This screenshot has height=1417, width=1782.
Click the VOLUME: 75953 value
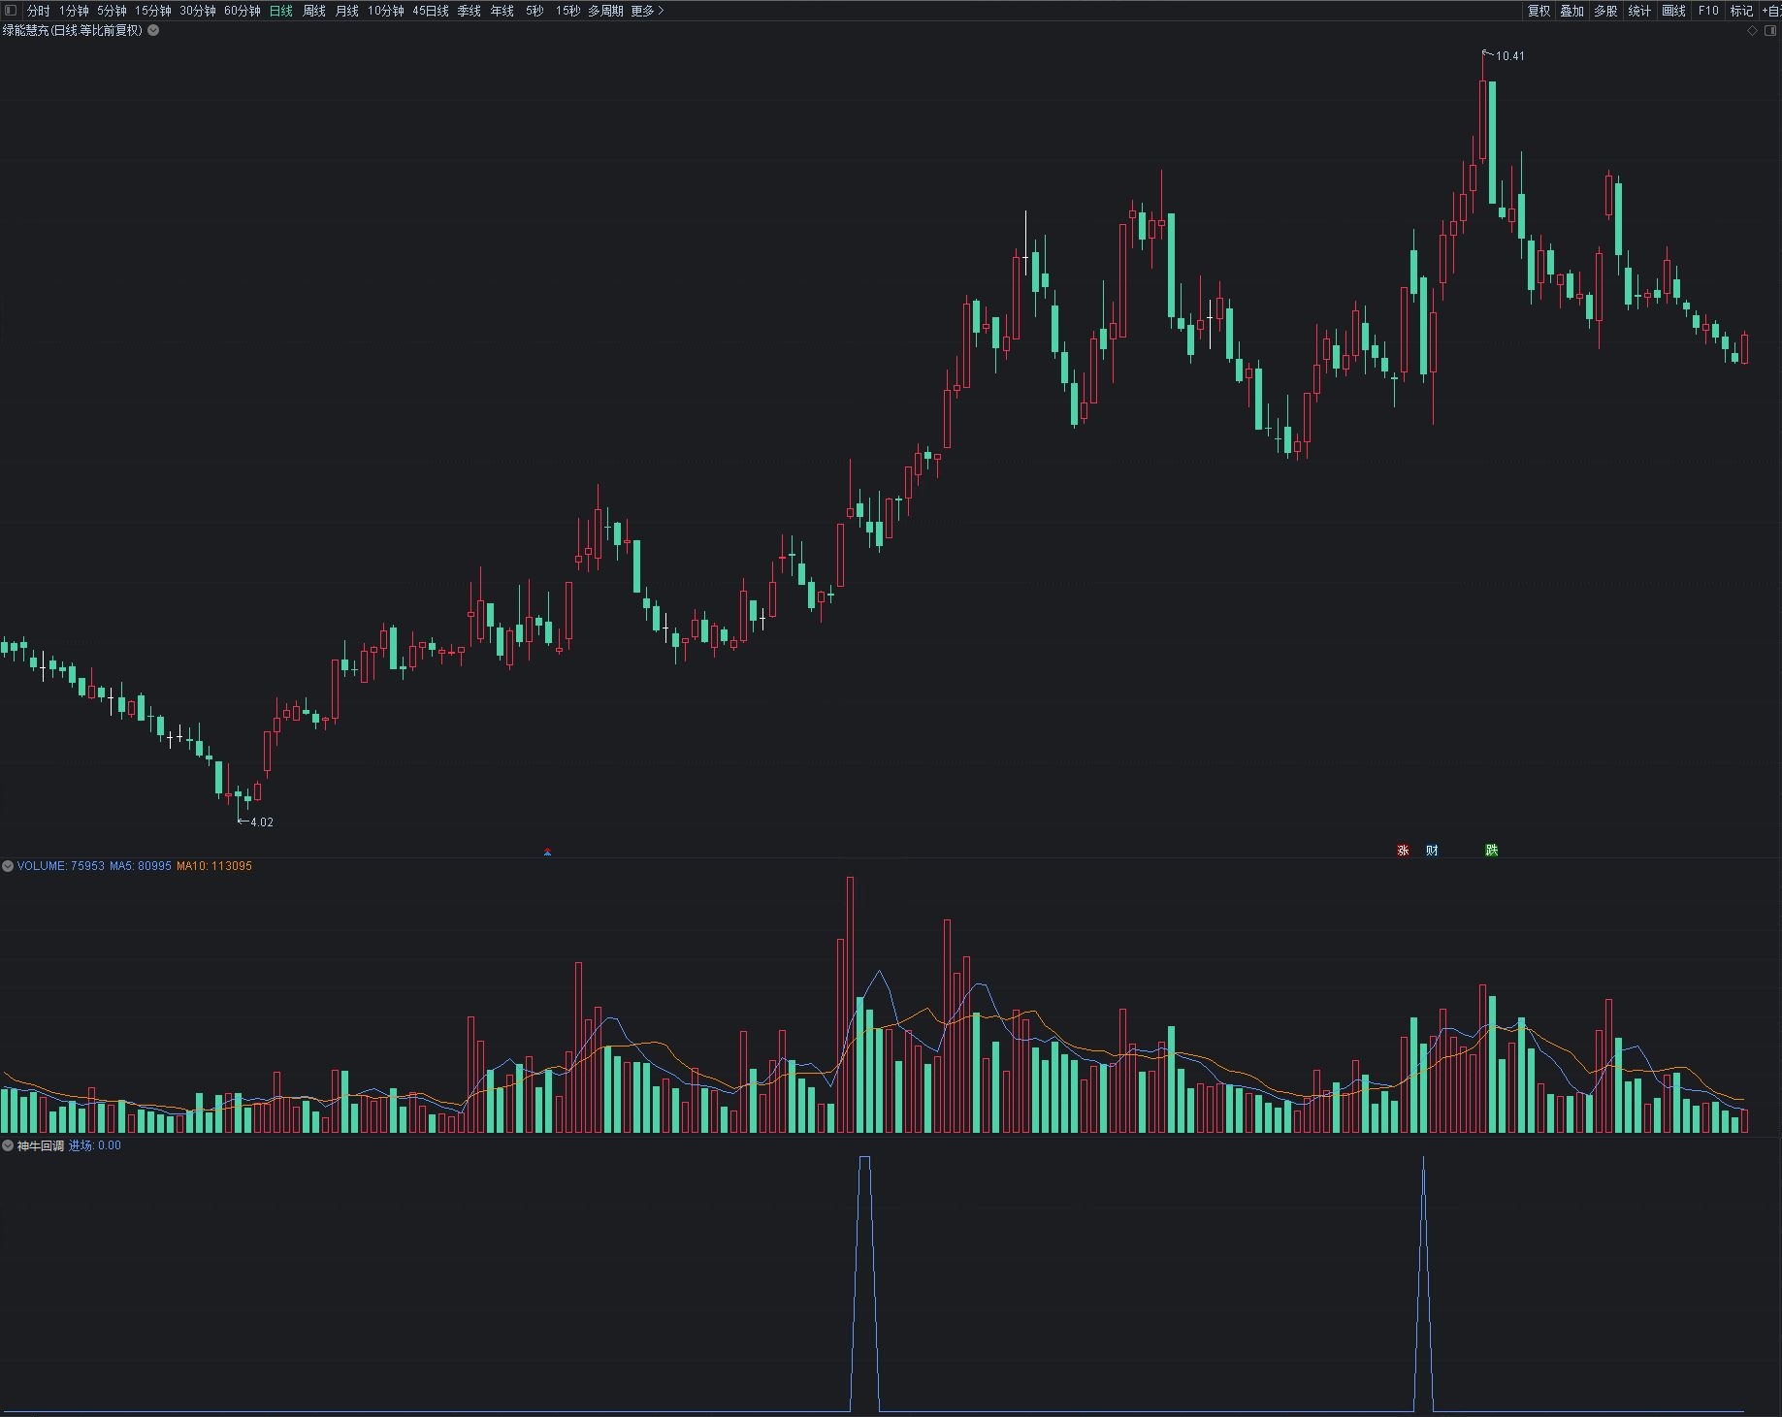pos(60,866)
